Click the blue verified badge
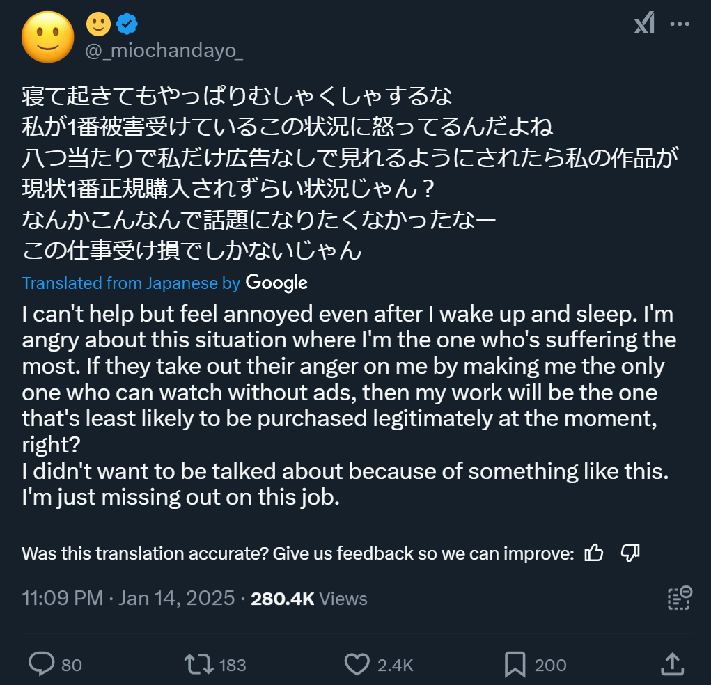Viewport: 711px width, 685px height. click(126, 24)
